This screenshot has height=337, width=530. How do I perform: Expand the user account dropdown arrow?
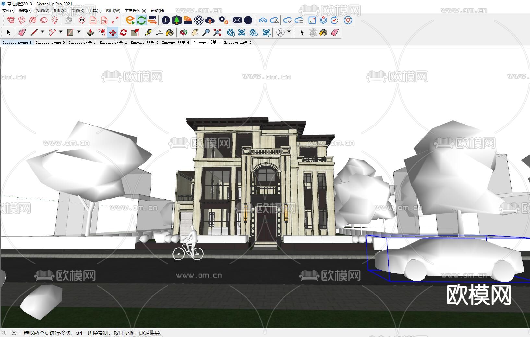tap(289, 32)
